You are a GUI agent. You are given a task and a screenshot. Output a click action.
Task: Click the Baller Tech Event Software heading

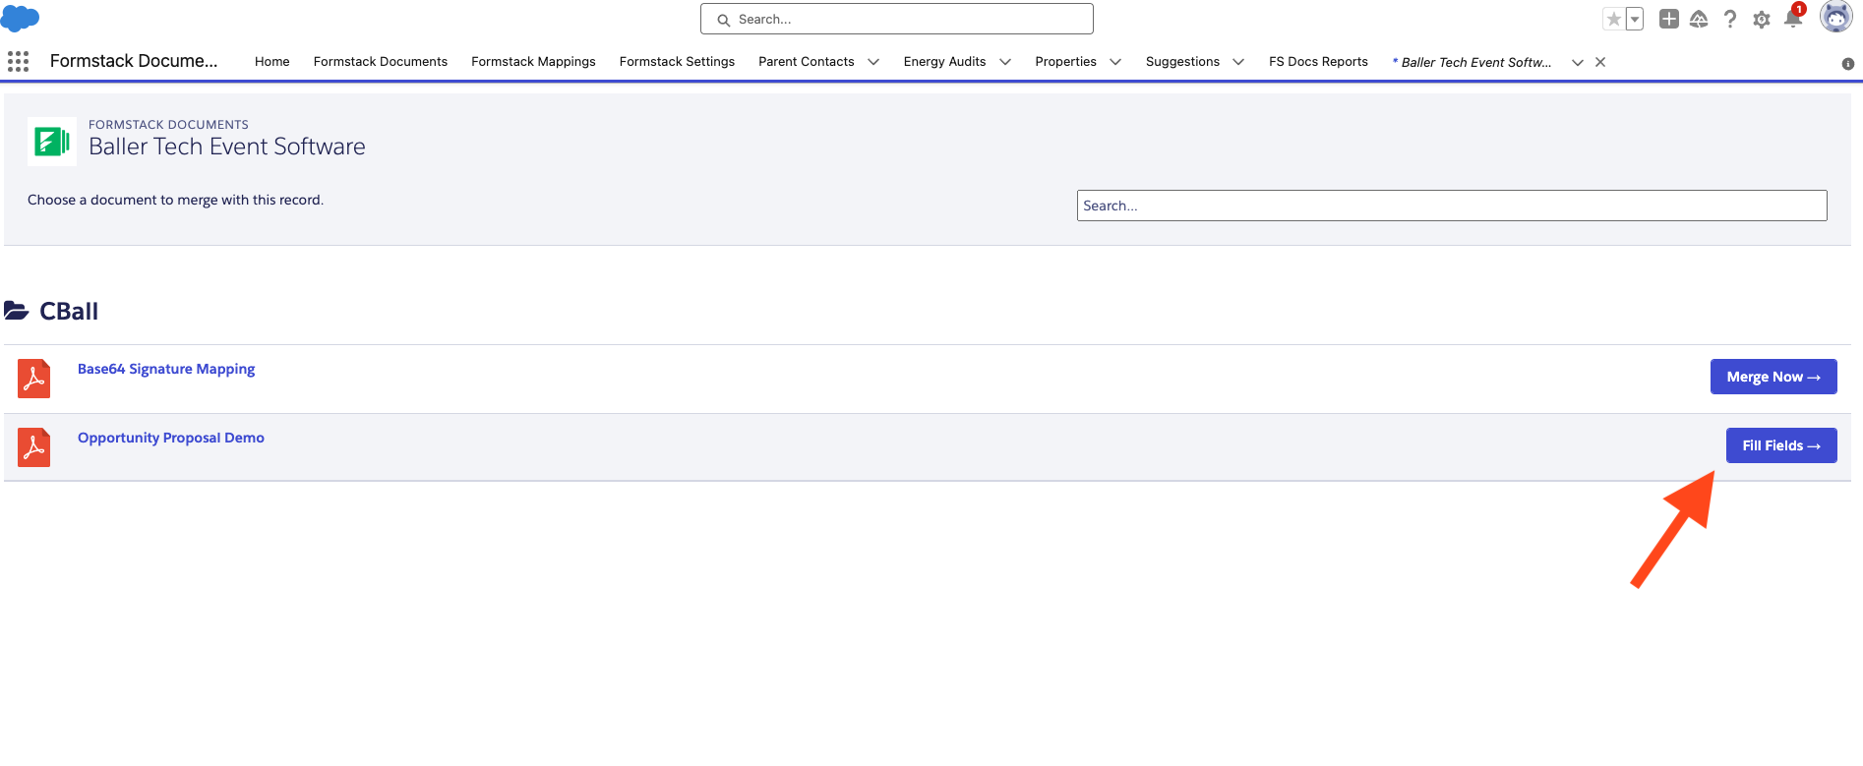227,147
